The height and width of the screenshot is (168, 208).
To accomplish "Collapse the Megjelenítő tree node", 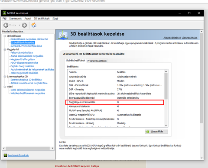I will pyautogui.click(x=5, y=49).
